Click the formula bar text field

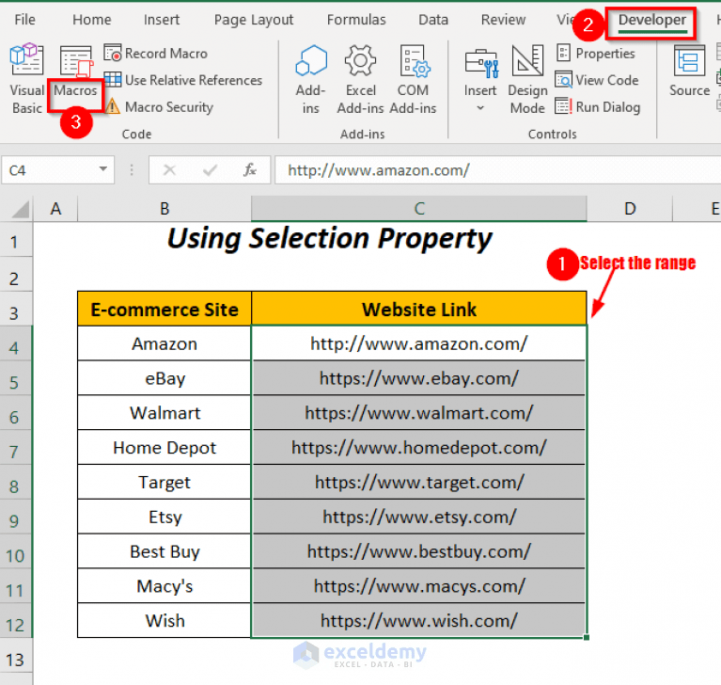tap(497, 170)
